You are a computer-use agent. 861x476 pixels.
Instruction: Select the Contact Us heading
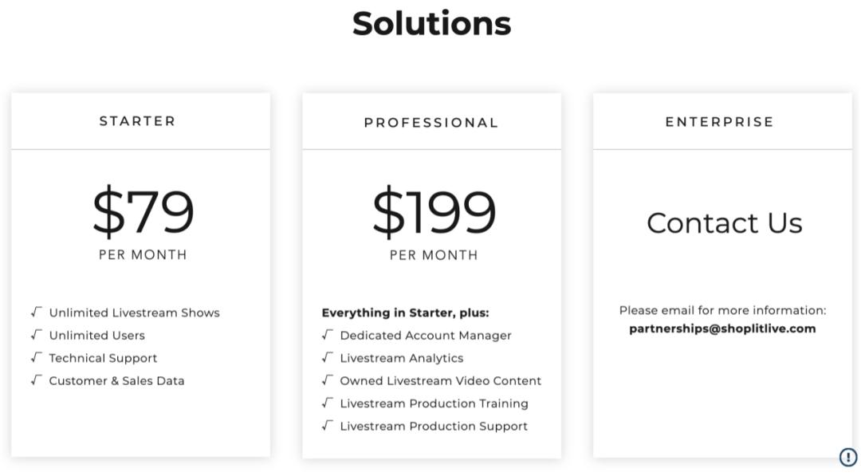[724, 223]
